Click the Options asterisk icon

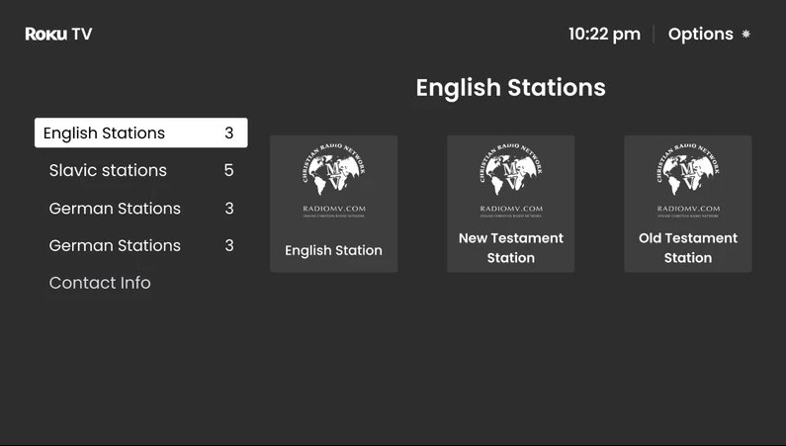(745, 34)
